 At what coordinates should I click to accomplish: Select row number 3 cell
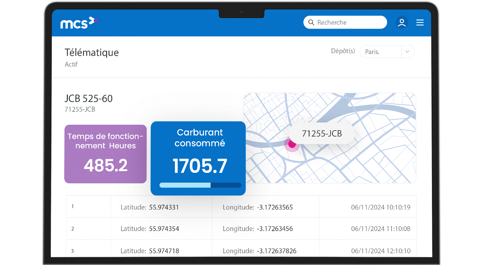point(89,249)
